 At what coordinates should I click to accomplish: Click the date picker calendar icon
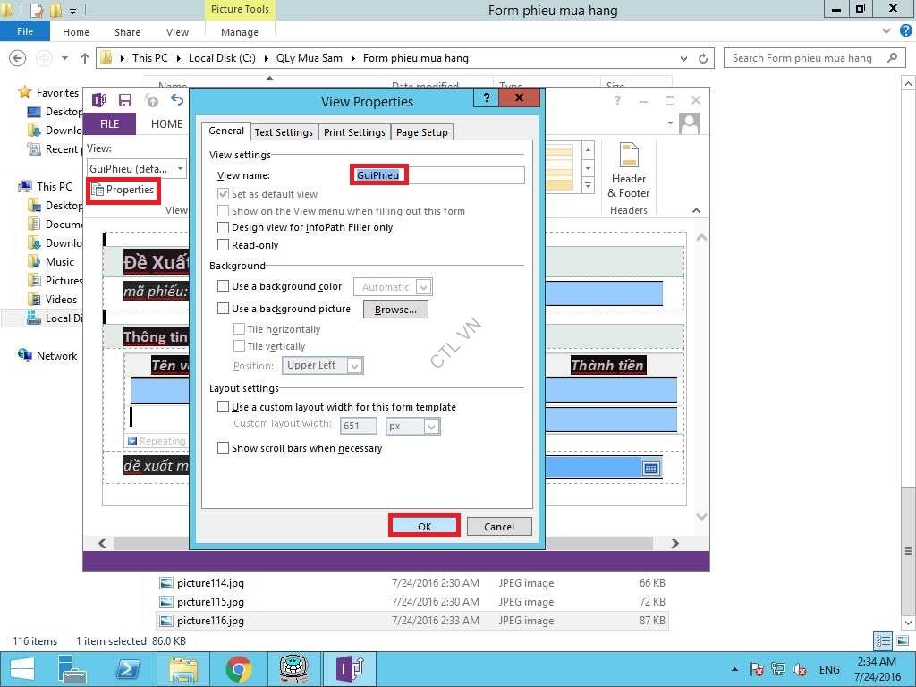click(650, 468)
